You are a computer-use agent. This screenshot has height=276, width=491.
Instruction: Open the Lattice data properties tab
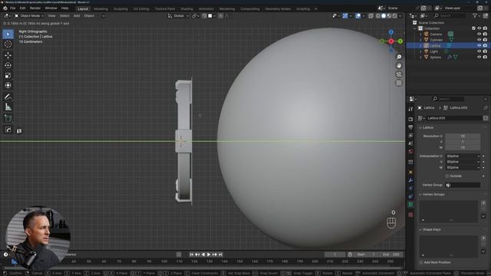click(x=410, y=205)
